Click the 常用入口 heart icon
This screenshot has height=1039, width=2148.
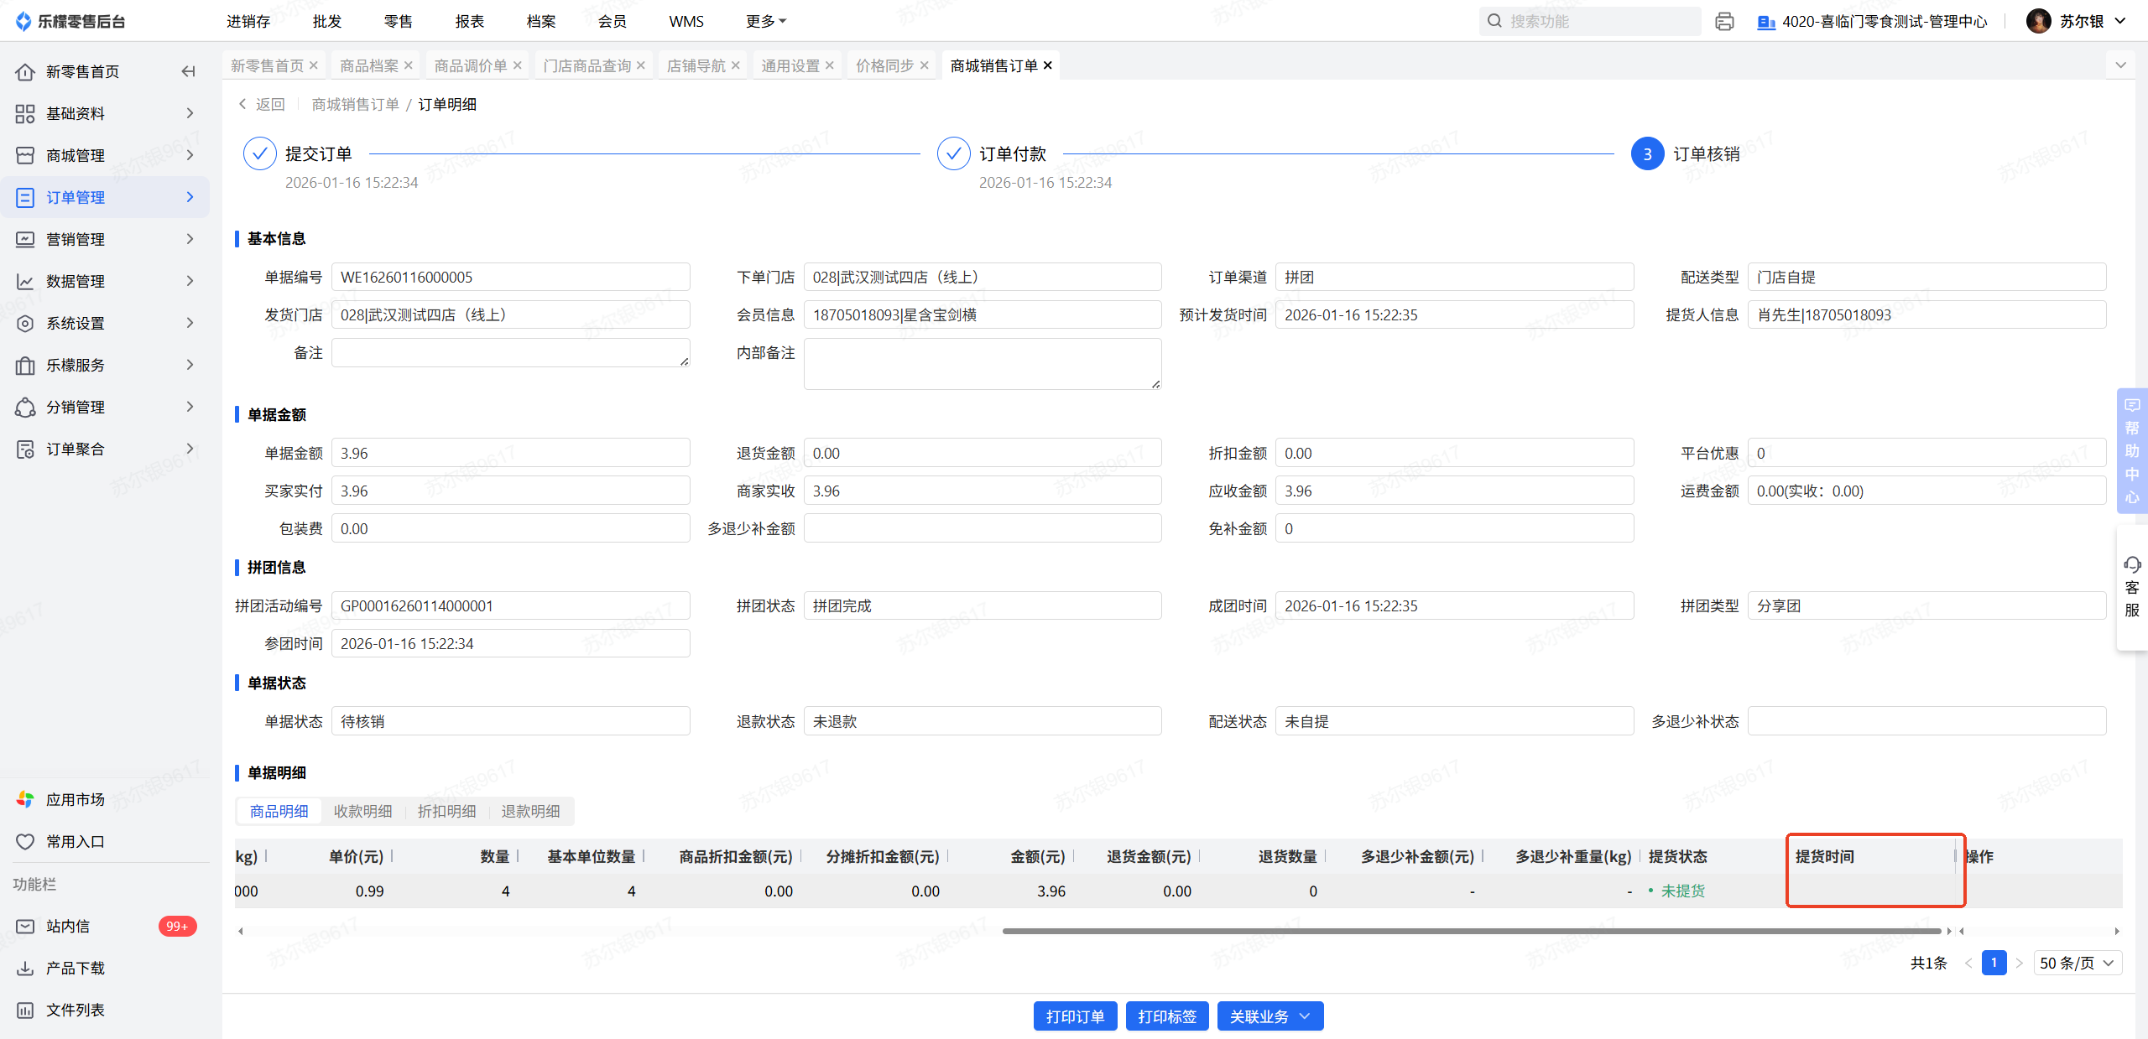(25, 841)
